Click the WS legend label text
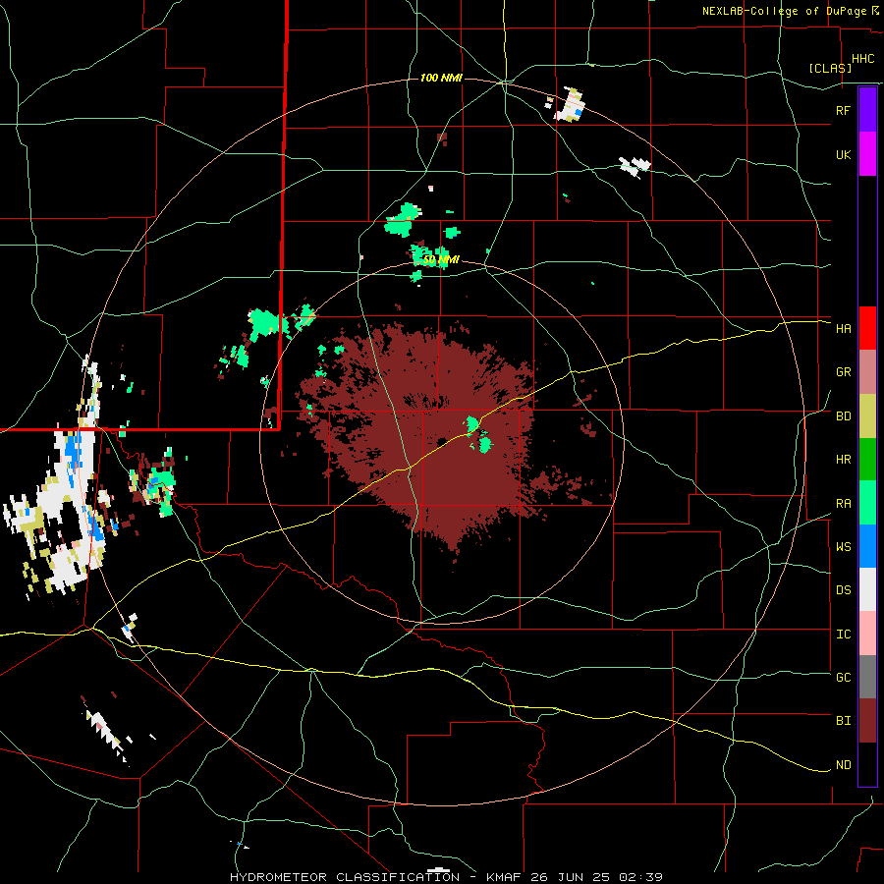The width and height of the screenshot is (884, 884). pyautogui.click(x=843, y=546)
